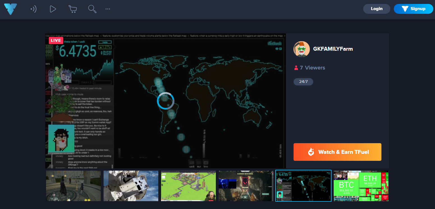Image resolution: width=435 pixels, height=209 pixels.
Task: Click the loading spinner on video player
Action: point(166,101)
